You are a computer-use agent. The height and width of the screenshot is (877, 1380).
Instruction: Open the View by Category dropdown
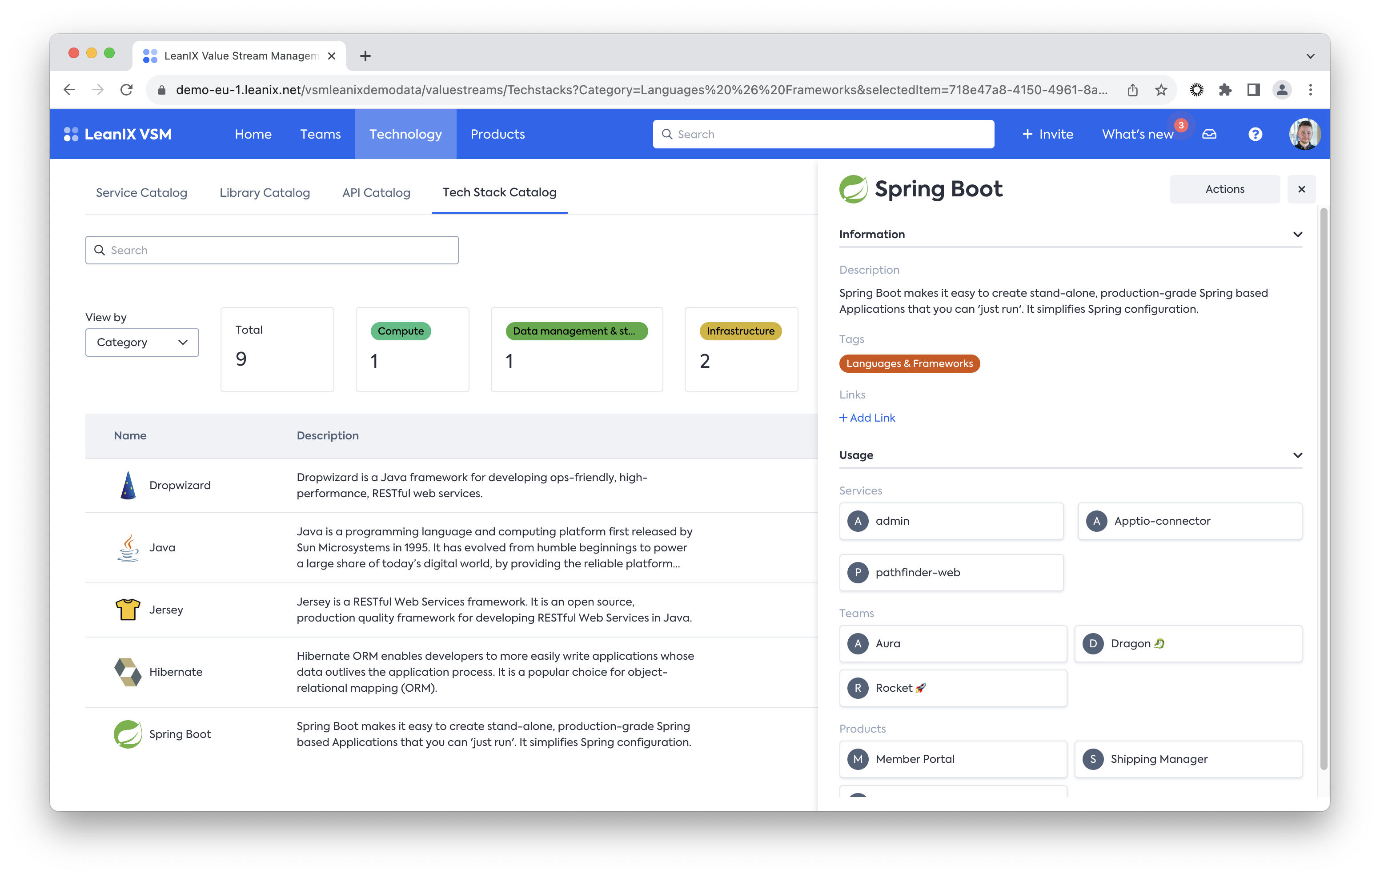(142, 343)
